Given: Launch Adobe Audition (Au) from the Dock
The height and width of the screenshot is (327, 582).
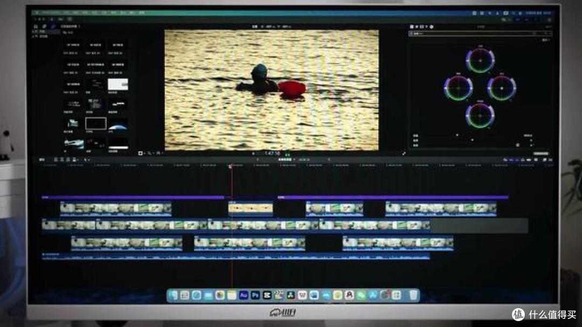Looking at the screenshot, I should (x=244, y=295).
